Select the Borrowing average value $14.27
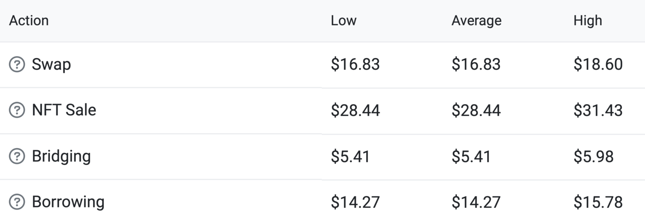645x223 pixels. pyautogui.click(x=476, y=202)
